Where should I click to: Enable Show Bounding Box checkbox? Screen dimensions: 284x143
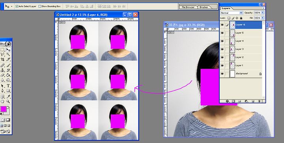(x=40, y=6)
